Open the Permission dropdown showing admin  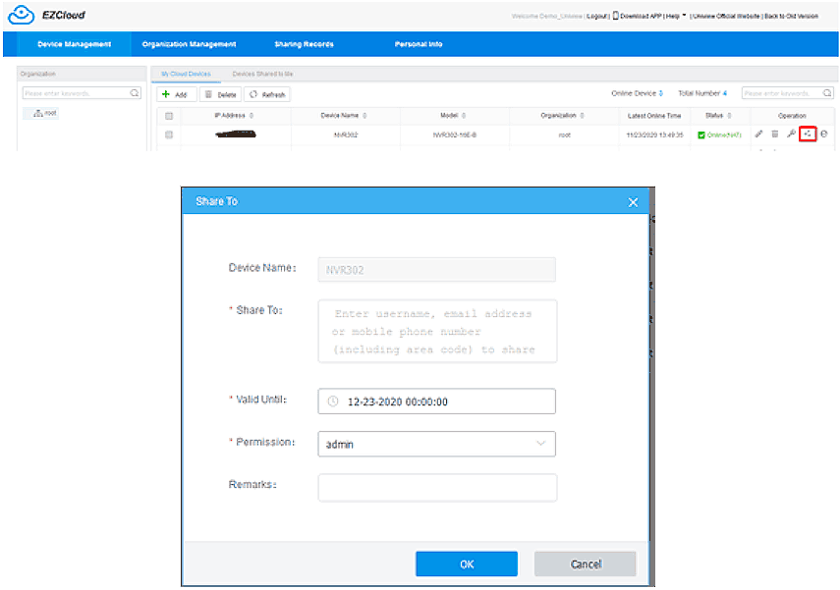point(436,444)
